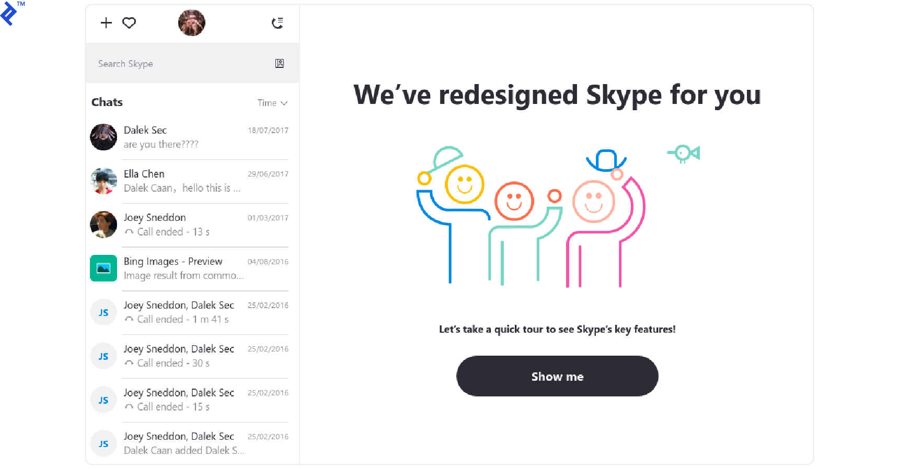Click the Bing Images bot green icon
899x469 pixels.
point(103,268)
